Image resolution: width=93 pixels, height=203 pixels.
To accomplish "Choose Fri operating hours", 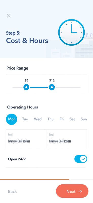I will click(x=62, y=119).
